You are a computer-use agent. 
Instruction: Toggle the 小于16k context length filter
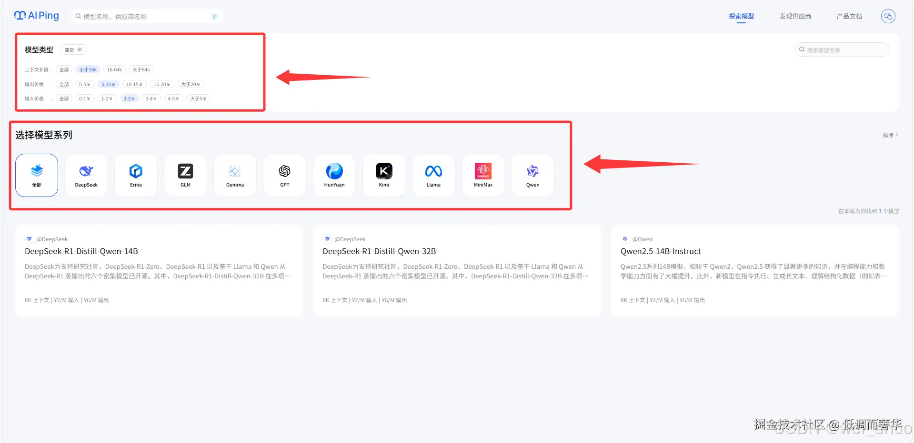point(88,69)
